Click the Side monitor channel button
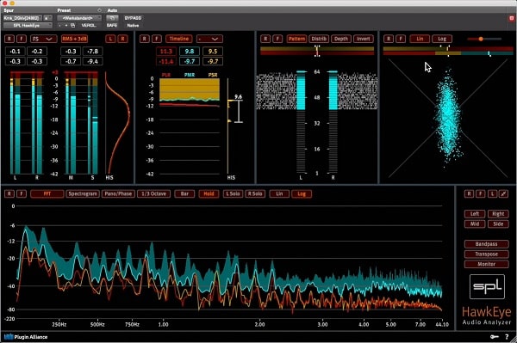 [498, 224]
